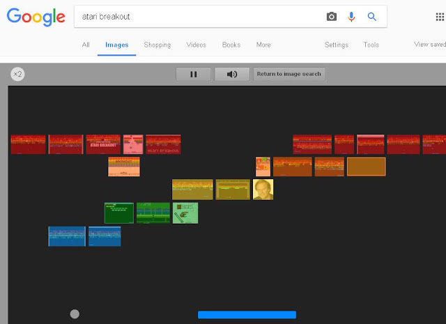This screenshot has width=446, height=324.
Task: Click the plain orange brick with no picture
Action: pyautogui.click(x=367, y=167)
